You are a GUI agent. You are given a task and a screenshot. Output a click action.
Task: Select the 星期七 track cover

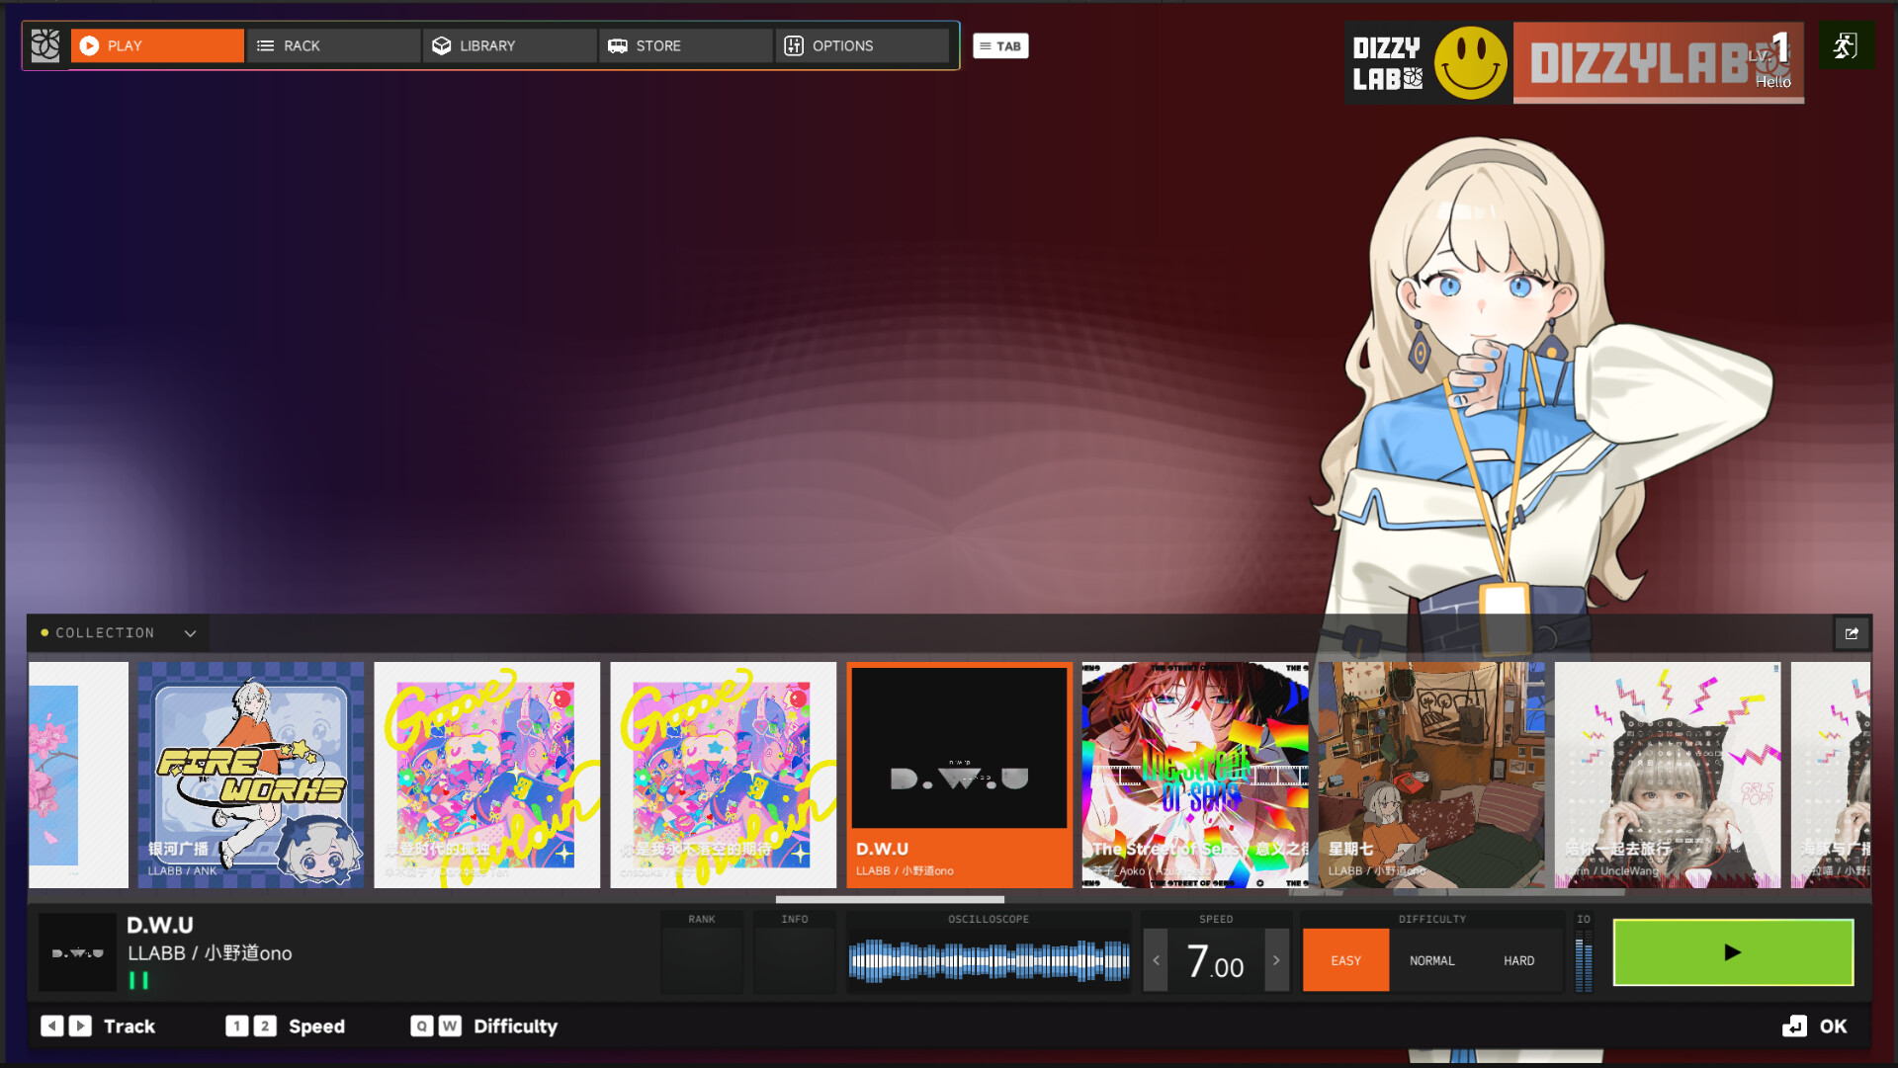pos(1431,775)
